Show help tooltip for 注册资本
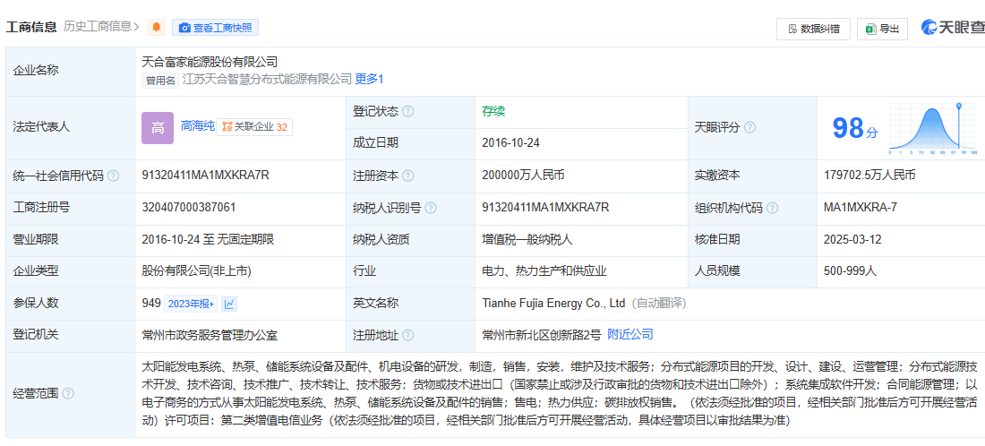The height and width of the screenshot is (446, 985). pyautogui.click(x=408, y=176)
